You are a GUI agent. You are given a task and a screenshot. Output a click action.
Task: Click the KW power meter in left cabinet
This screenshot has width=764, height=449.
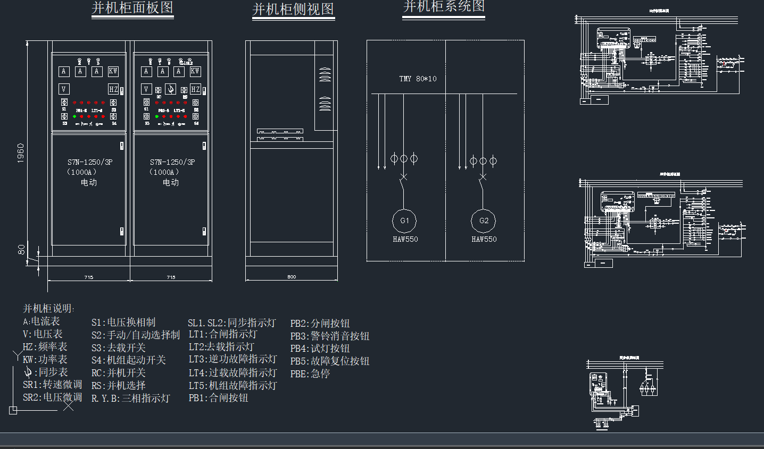point(113,71)
